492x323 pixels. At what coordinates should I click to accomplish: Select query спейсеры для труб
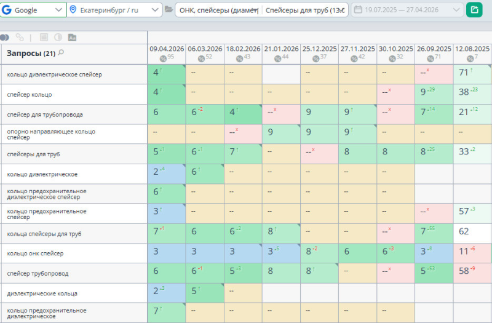(x=33, y=154)
